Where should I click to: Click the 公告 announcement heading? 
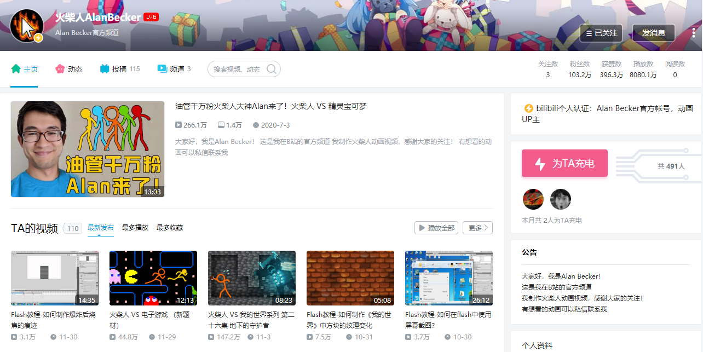click(x=529, y=252)
